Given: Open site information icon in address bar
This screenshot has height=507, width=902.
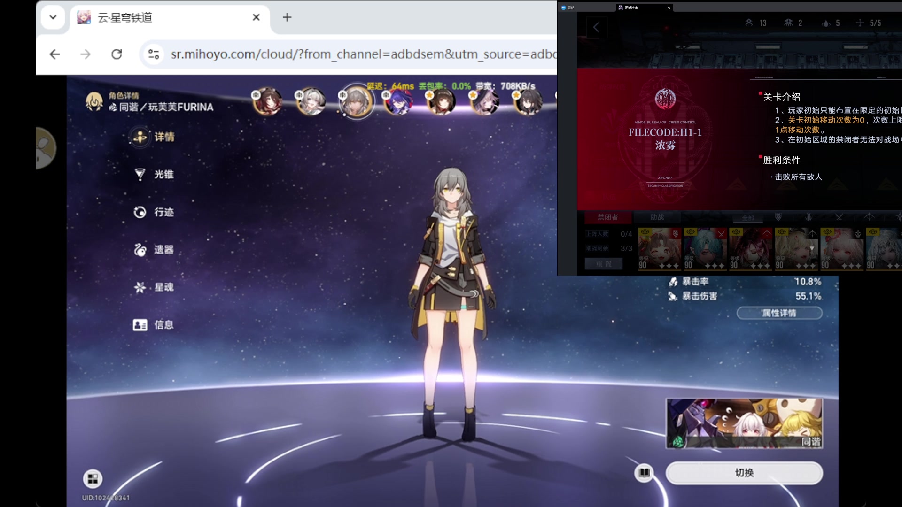Looking at the screenshot, I should (x=154, y=54).
